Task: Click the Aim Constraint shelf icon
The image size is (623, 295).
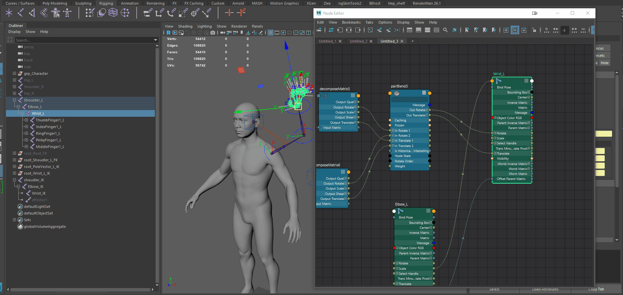Action: [195, 13]
